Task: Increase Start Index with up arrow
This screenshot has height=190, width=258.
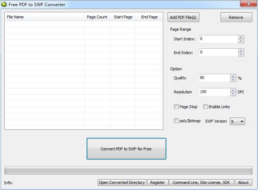Action: (241, 37)
